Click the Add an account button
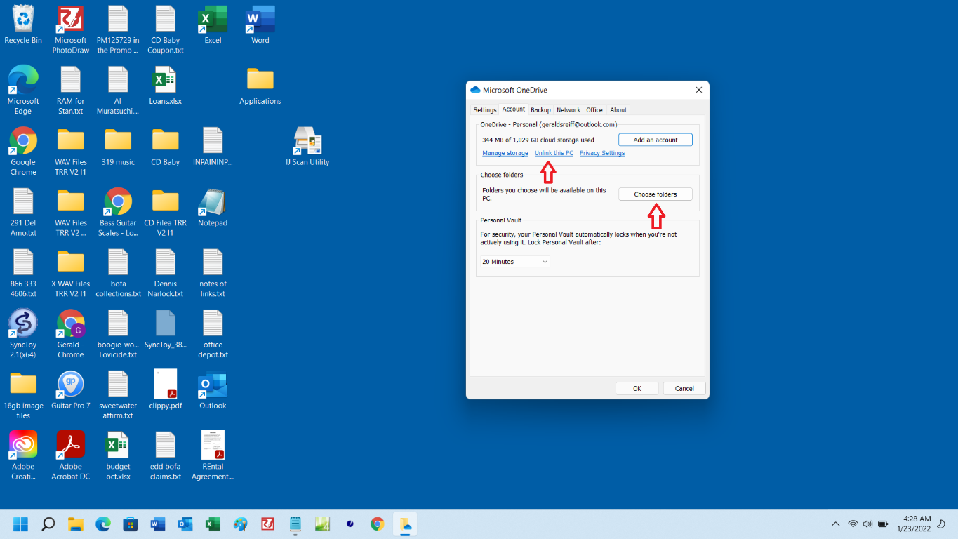Screen dimensions: 958x539 pyautogui.click(x=656, y=140)
